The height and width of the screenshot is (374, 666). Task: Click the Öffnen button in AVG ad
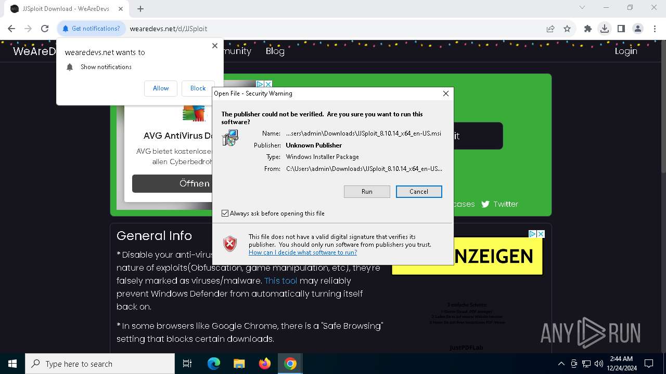click(173, 183)
